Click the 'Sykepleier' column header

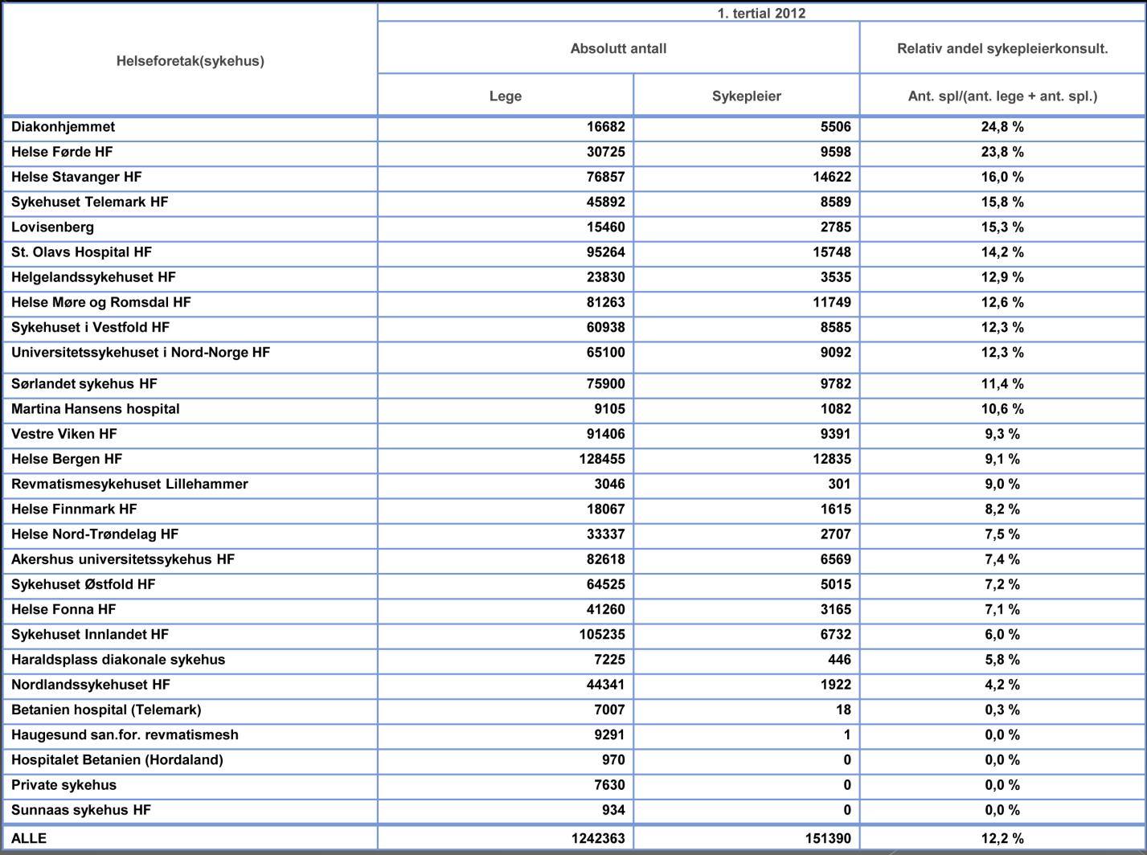(x=747, y=96)
